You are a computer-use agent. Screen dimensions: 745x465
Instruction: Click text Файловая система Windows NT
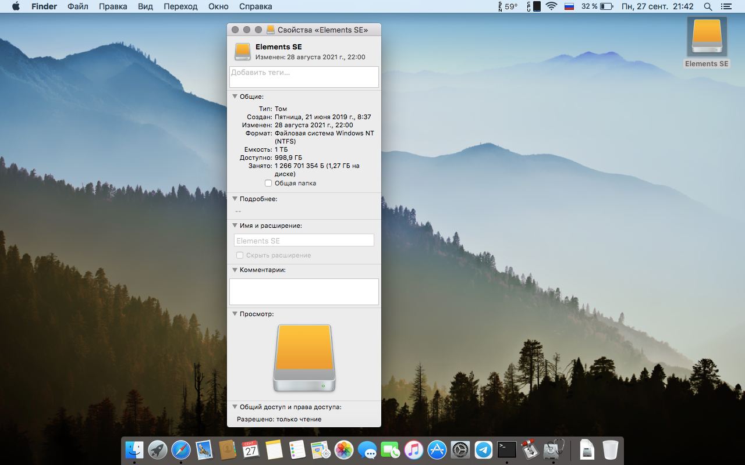pyautogui.click(x=324, y=133)
